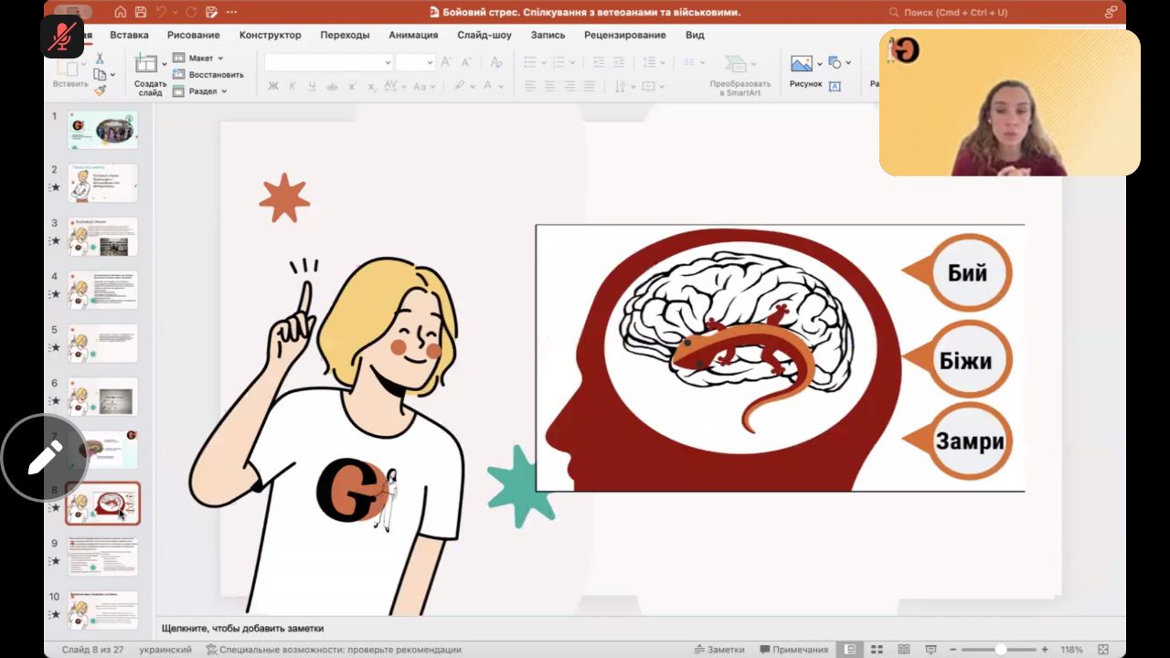The width and height of the screenshot is (1170, 658).
Task: Open the Вставка tab
Action: point(129,35)
